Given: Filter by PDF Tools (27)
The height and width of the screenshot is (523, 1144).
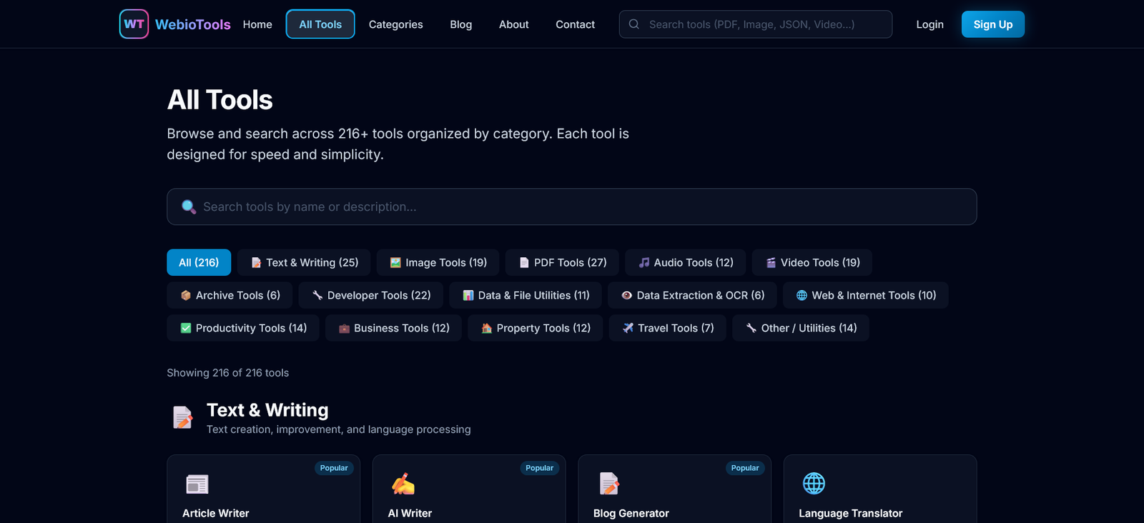Looking at the screenshot, I should [x=562, y=262].
